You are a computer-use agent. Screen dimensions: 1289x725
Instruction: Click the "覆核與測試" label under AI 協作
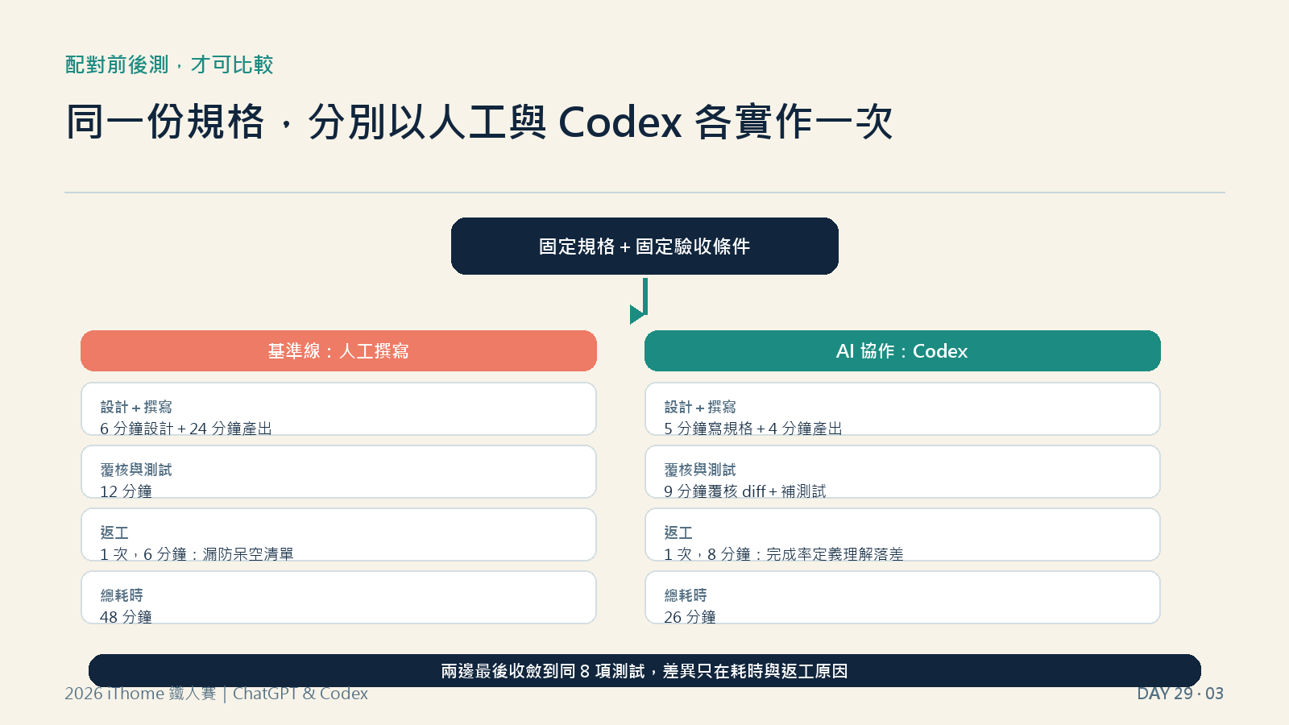pos(700,470)
